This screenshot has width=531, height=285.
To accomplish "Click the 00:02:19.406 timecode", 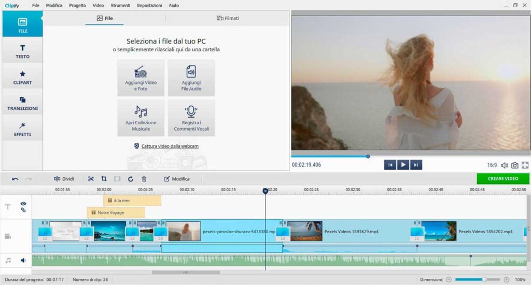I will 306,165.
